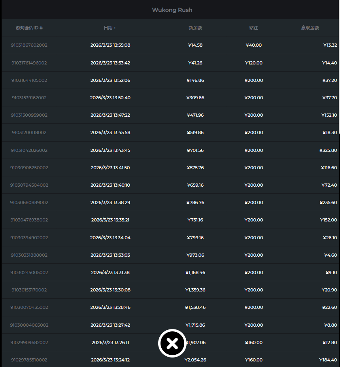Click the 赌注 column header
This screenshot has height=367, width=340.
click(x=253, y=28)
